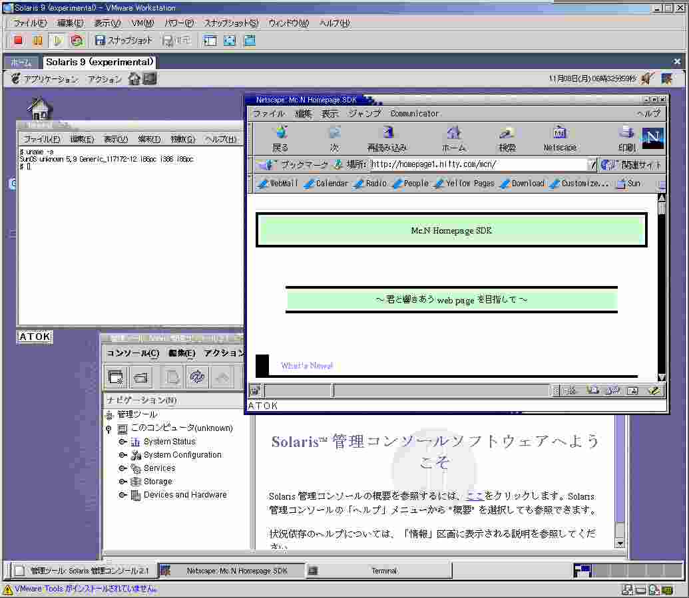Viewport: 689px width, 598px height.
Task: Click the WebMail personal toolbar button
Action: point(278,184)
